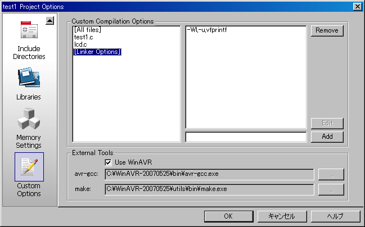This screenshot has width=365, height=227.
Task: Open the Include Directories section icon
Action: pyautogui.click(x=29, y=32)
